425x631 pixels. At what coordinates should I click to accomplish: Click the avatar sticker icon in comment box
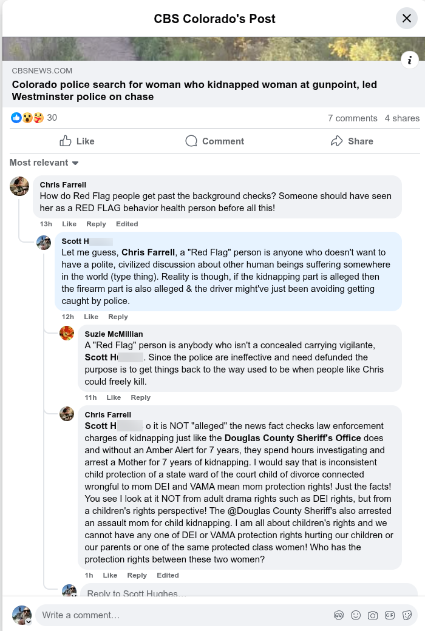(x=339, y=615)
